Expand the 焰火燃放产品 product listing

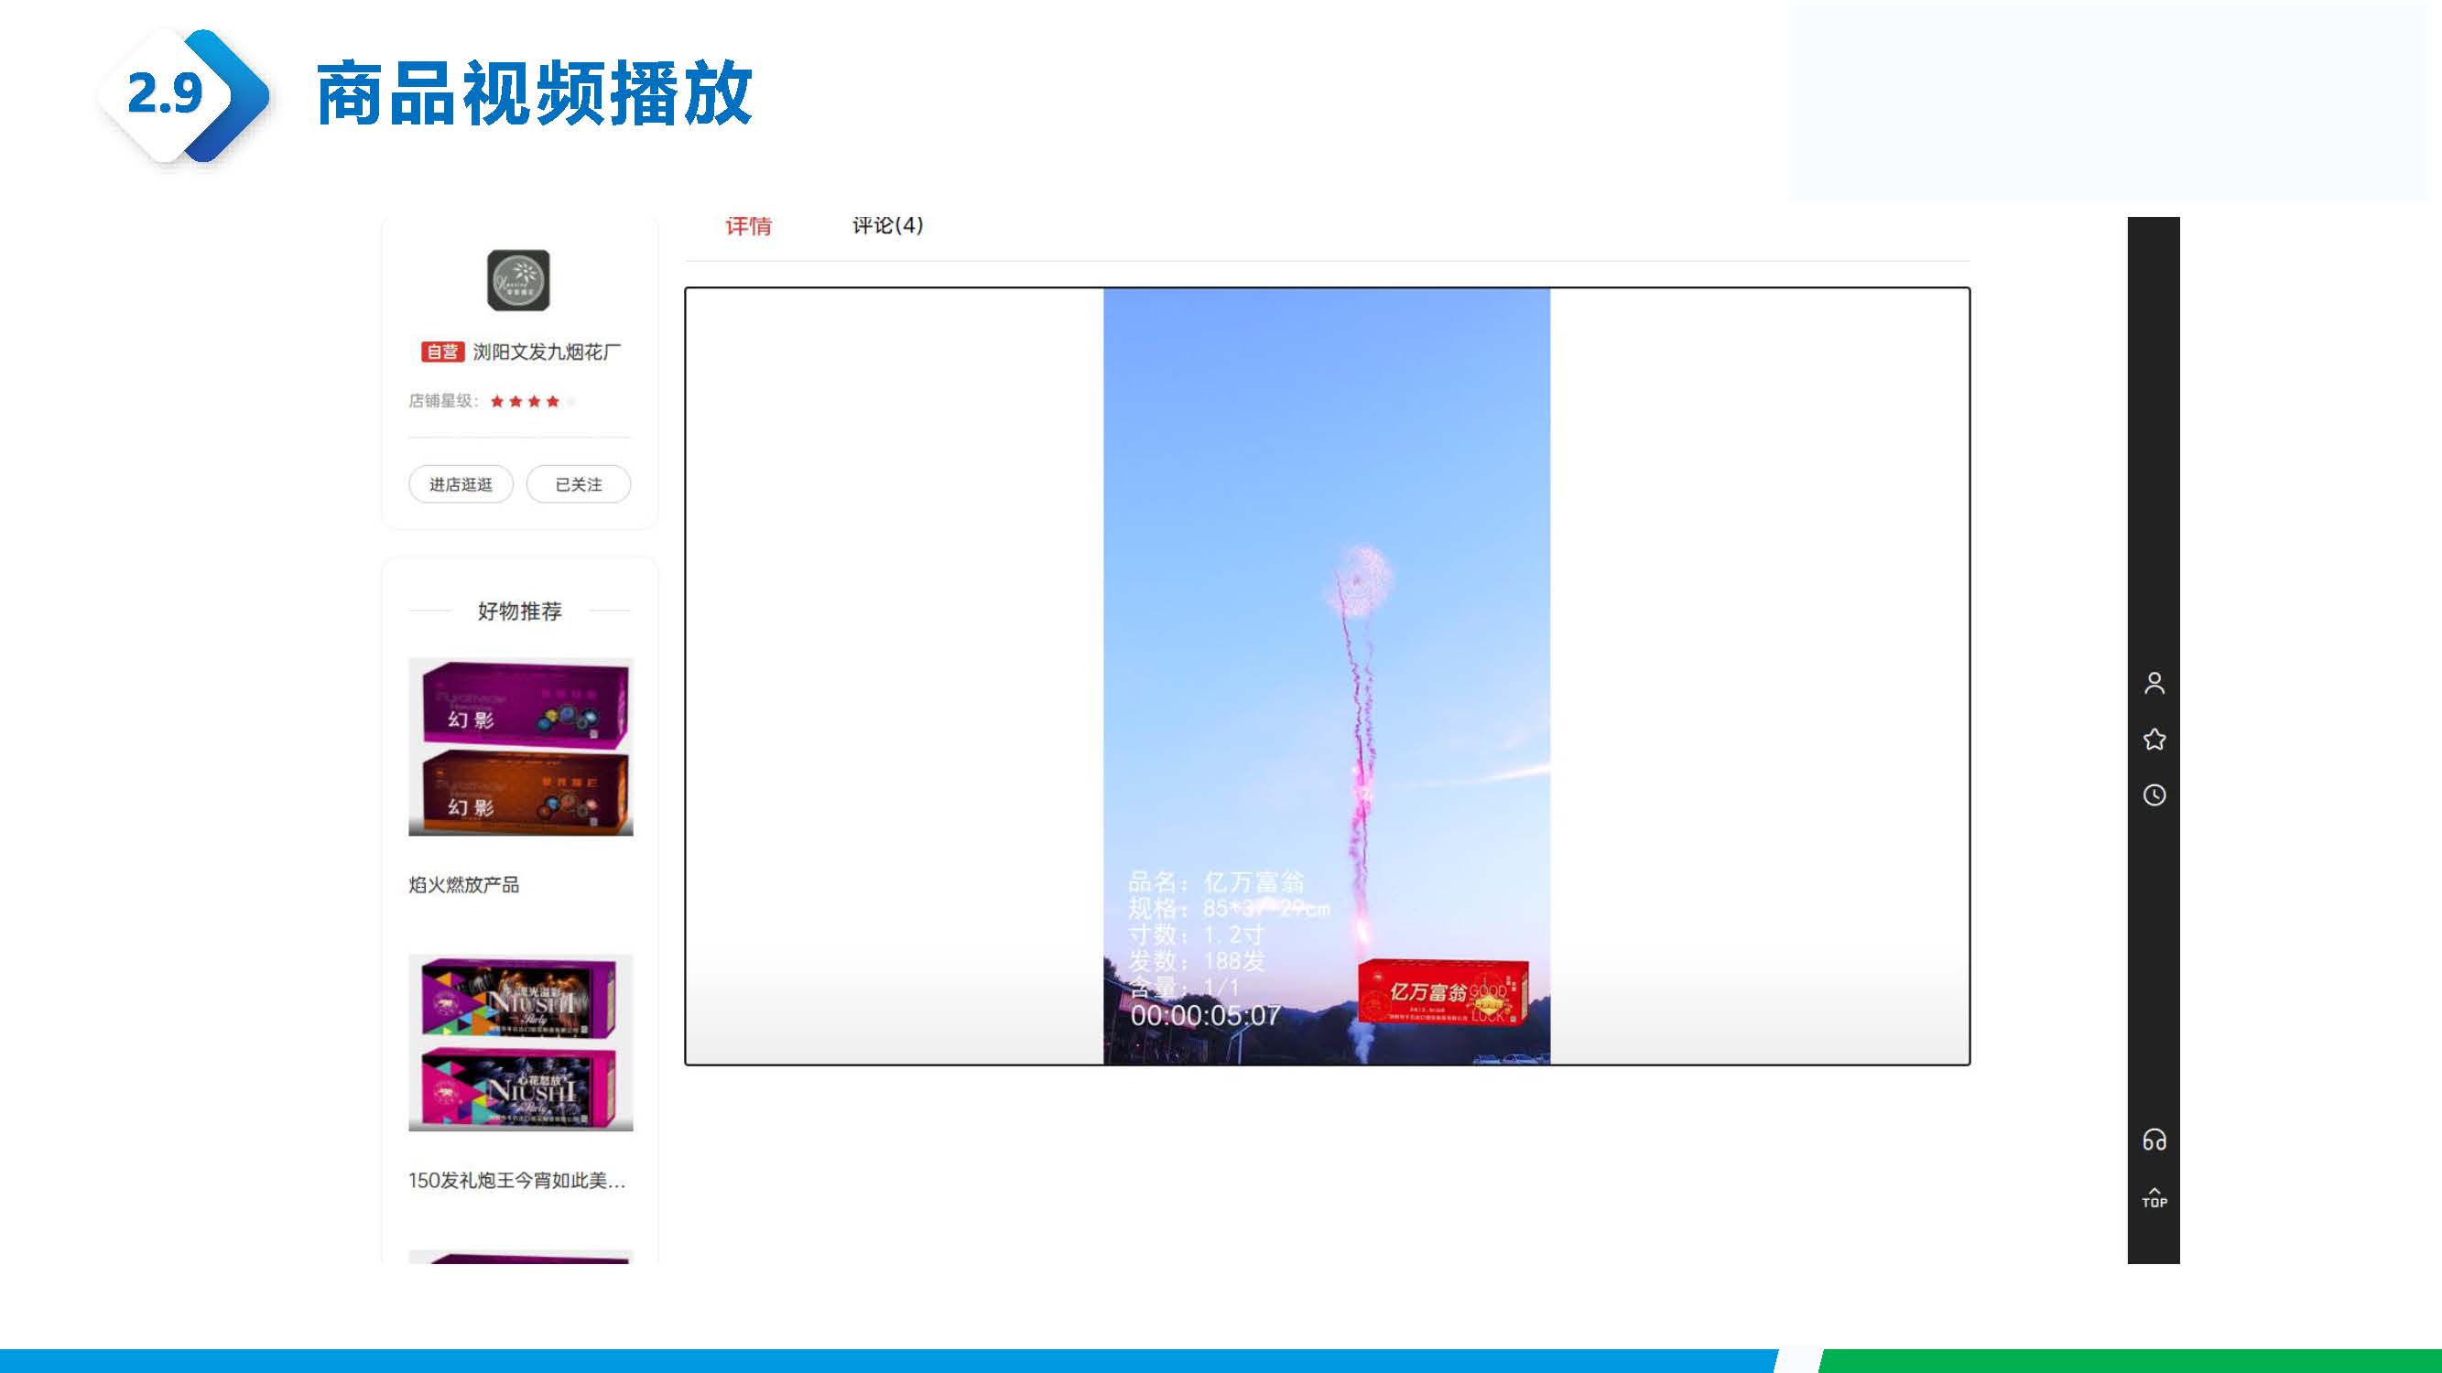tap(466, 886)
